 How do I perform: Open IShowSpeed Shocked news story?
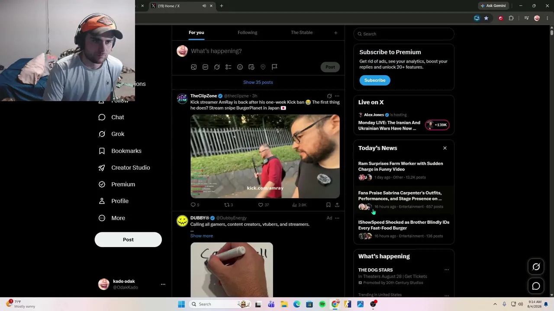404,229
